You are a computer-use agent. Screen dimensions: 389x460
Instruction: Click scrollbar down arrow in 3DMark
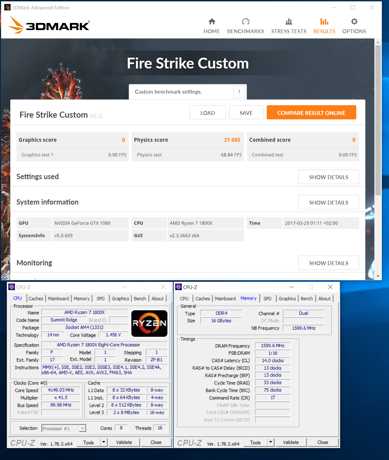tap(378, 276)
